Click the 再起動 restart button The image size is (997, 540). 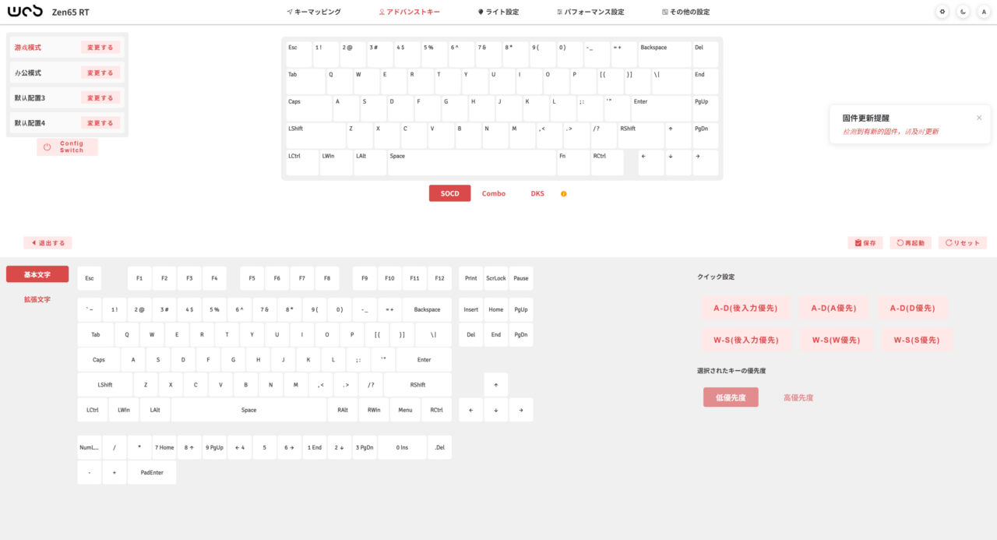coord(911,243)
